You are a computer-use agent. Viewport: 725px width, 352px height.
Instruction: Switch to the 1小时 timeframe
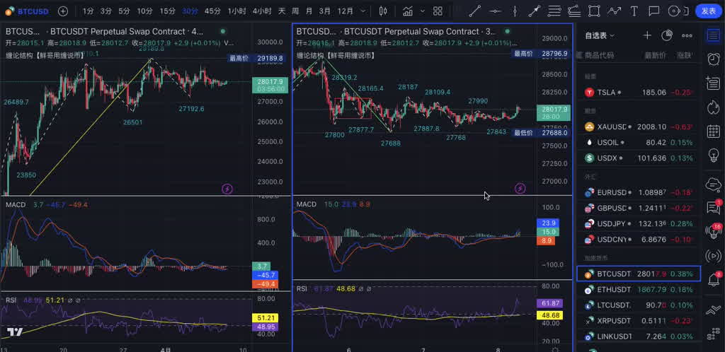(237, 11)
